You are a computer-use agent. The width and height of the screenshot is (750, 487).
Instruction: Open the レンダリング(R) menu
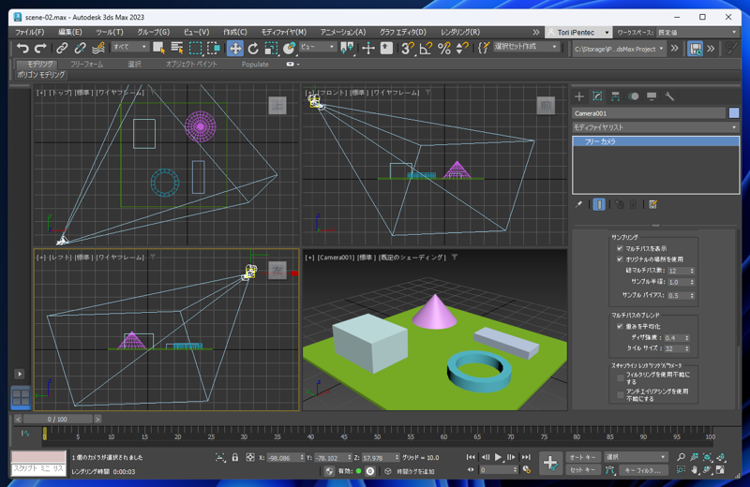coord(460,32)
